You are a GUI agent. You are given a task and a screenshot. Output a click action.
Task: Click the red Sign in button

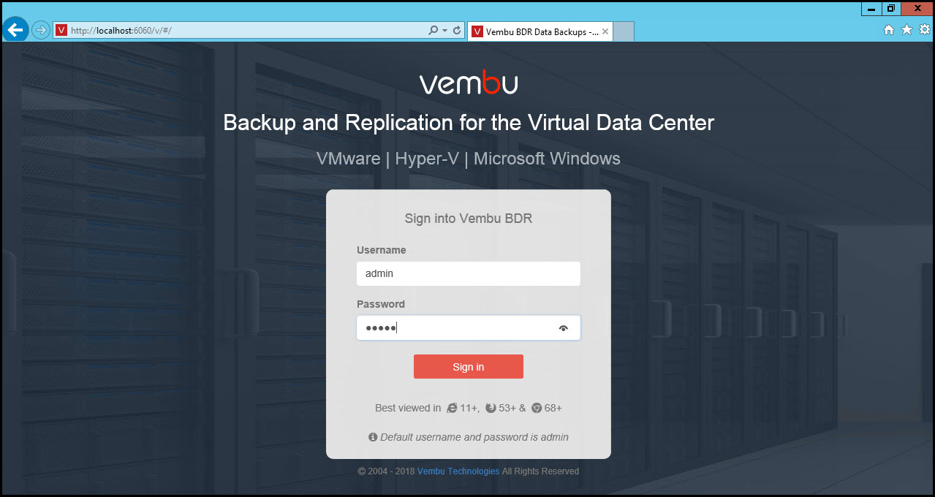click(x=469, y=367)
